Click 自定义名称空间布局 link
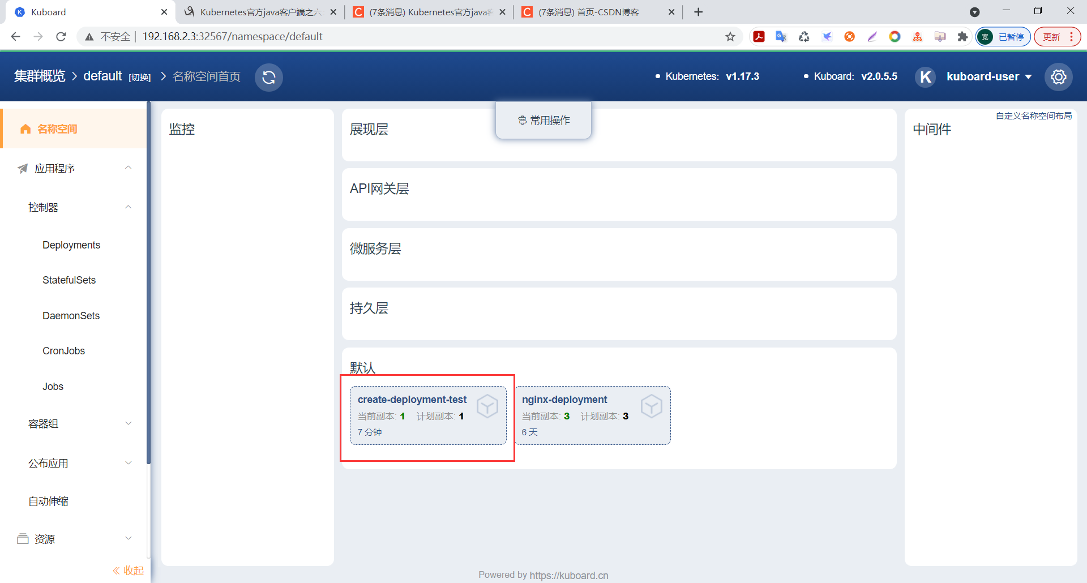 point(1034,116)
